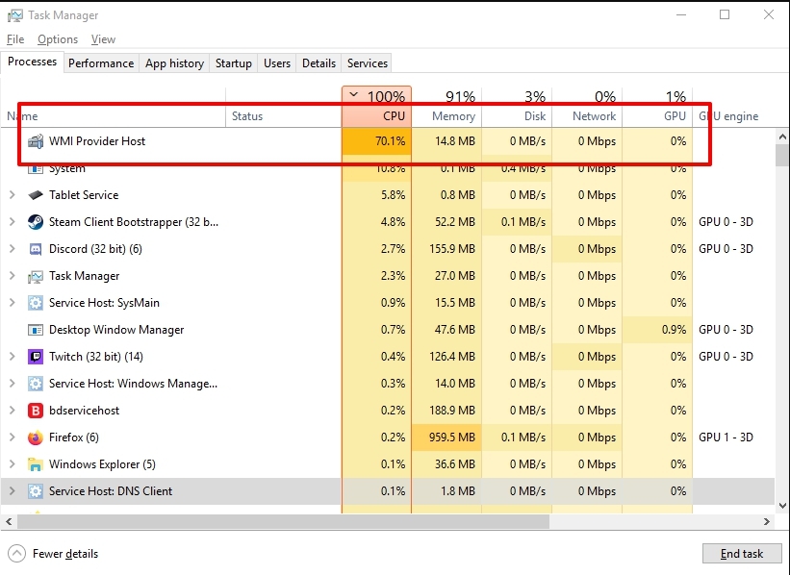Image resolution: width=790 pixels, height=575 pixels.
Task: Click the End task button
Action: coord(742,554)
